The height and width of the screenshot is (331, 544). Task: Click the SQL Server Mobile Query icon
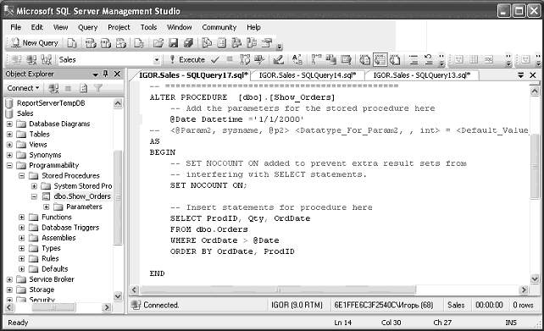(139, 43)
